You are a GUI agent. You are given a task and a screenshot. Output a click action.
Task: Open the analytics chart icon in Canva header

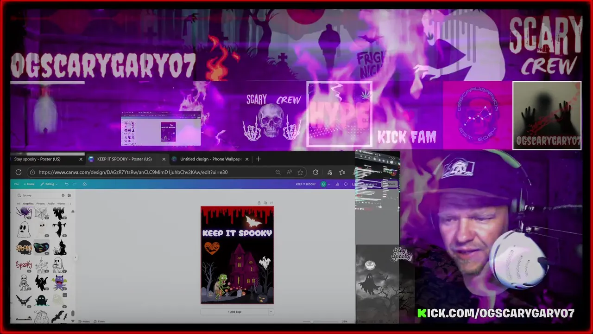coord(337,184)
